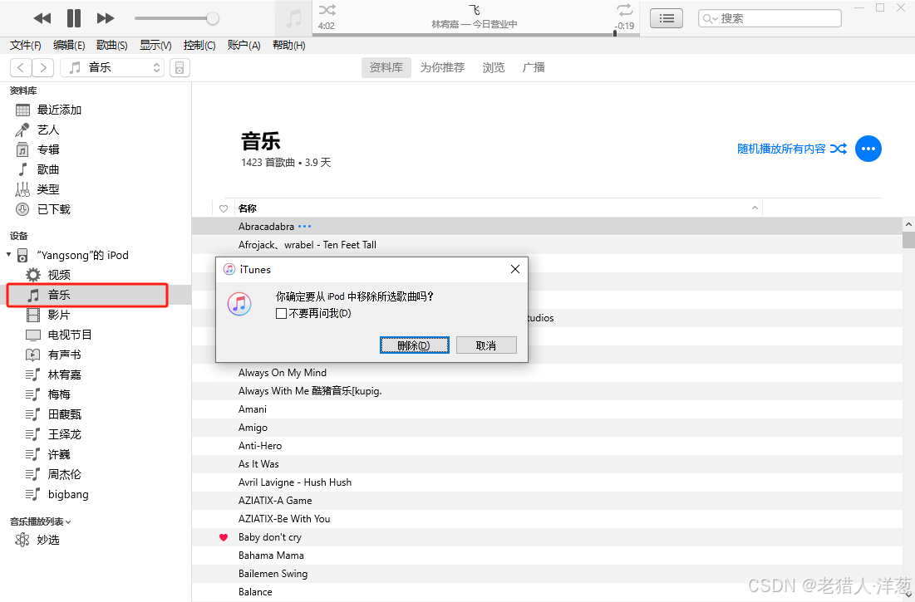This screenshot has height=602, width=915.
Task: Open the 文件(F) menu
Action: (26, 45)
